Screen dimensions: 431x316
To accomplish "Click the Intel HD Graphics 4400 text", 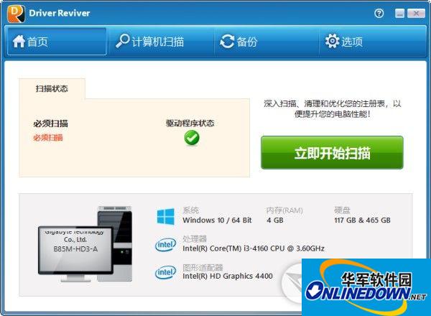I will point(228,276).
